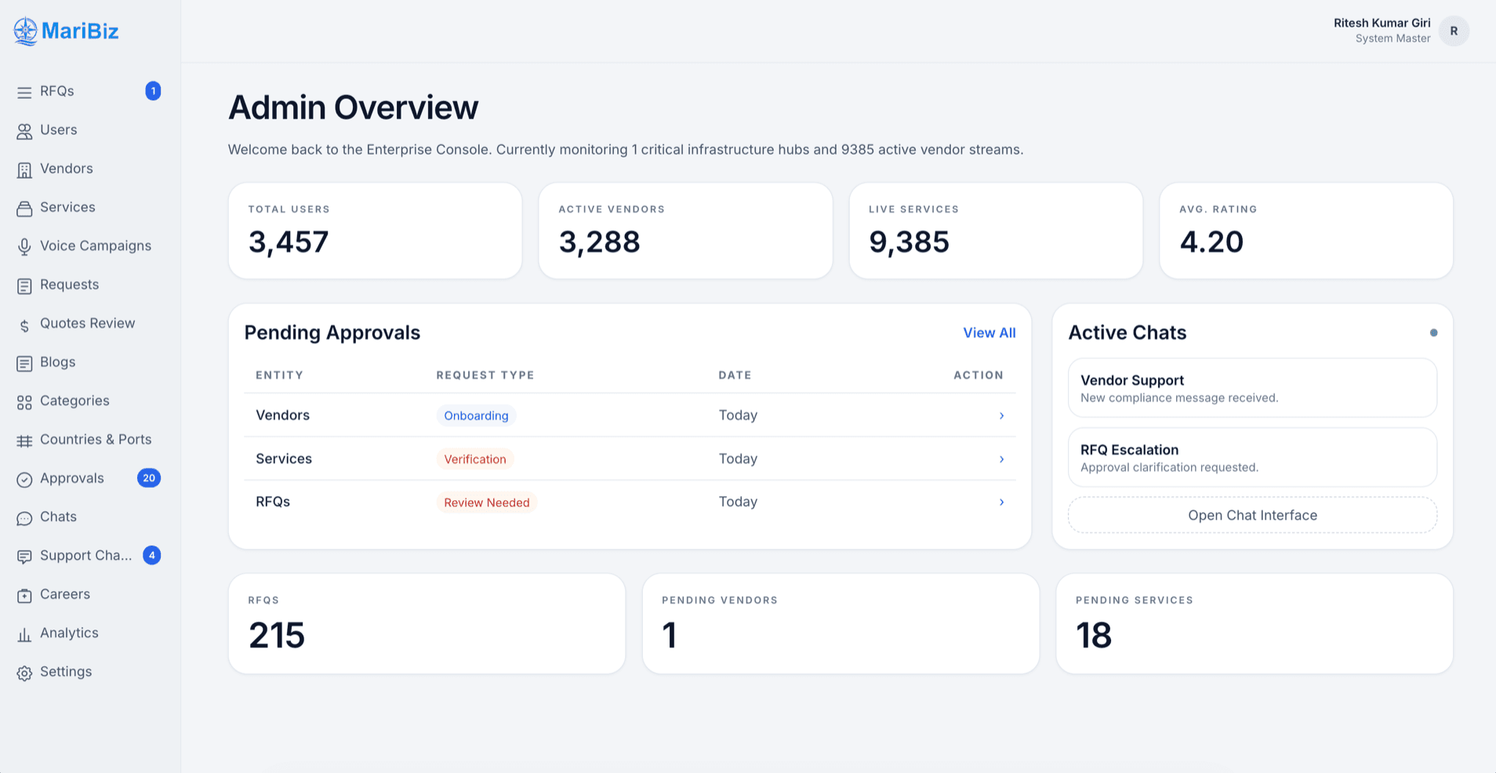
Task: Click the Onboarding request type tag
Action: 476,416
